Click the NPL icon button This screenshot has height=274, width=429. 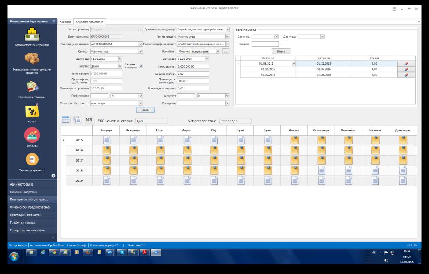(x=89, y=120)
